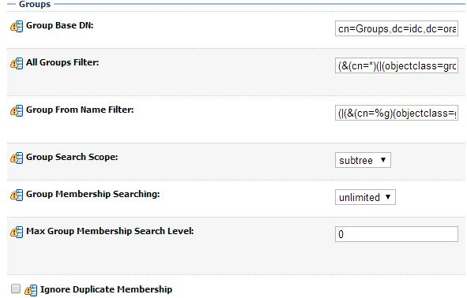This screenshot has height=298, width=467.
Task: Open the Group Membership Searching unlimited dropdown
Action: point(365,197)
